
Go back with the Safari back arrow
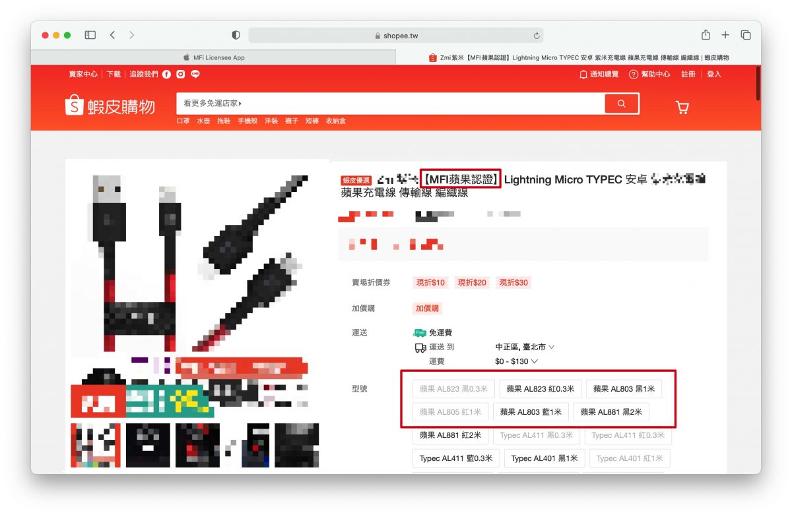tap(112, 35)
